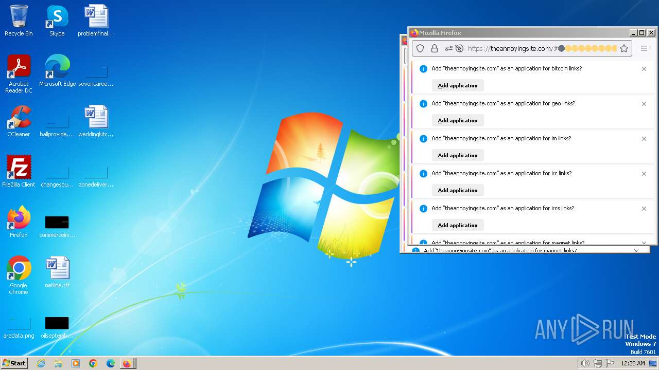Viewport: 659px width, 370px height.
Task: Switch to Firefox taskbar button
Action: [x=127, y=363]
